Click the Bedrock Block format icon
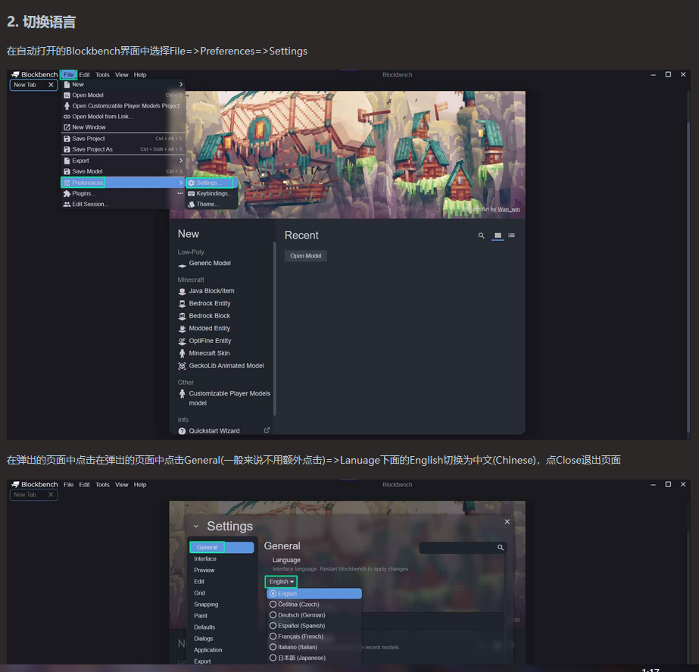699x672 pixels. pos(182,316)
